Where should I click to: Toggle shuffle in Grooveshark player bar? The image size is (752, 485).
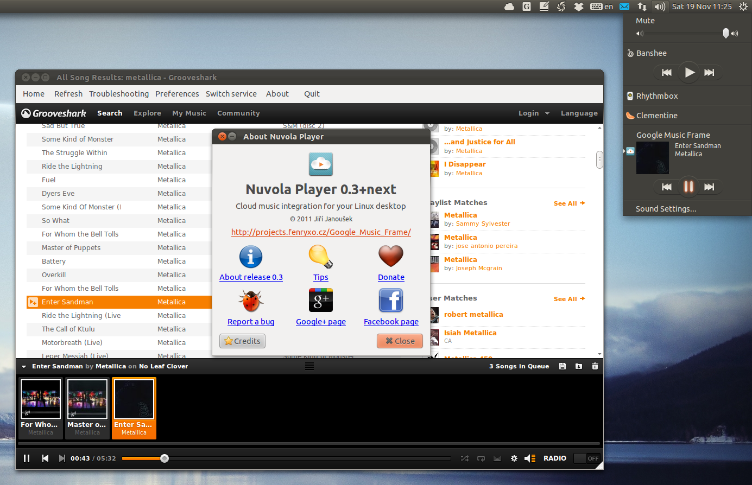(x=465, y=458)
